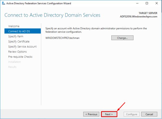The image size is (162, 119).
Task: Navigate to Pre-requisite Checks
Action: click(20, 57)
